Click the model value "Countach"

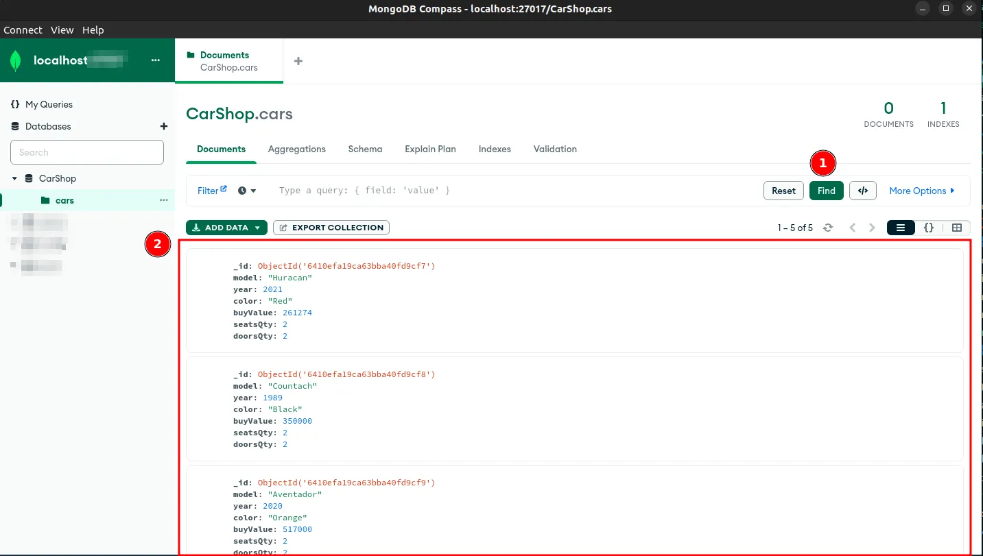pyautogui.click(x=292, y=386)
